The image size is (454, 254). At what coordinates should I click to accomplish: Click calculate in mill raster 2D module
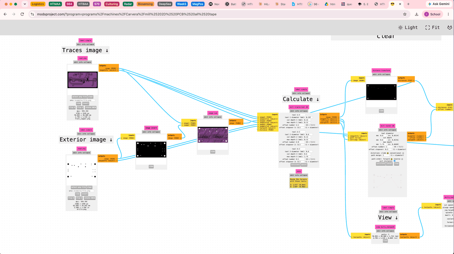(381, 164)
